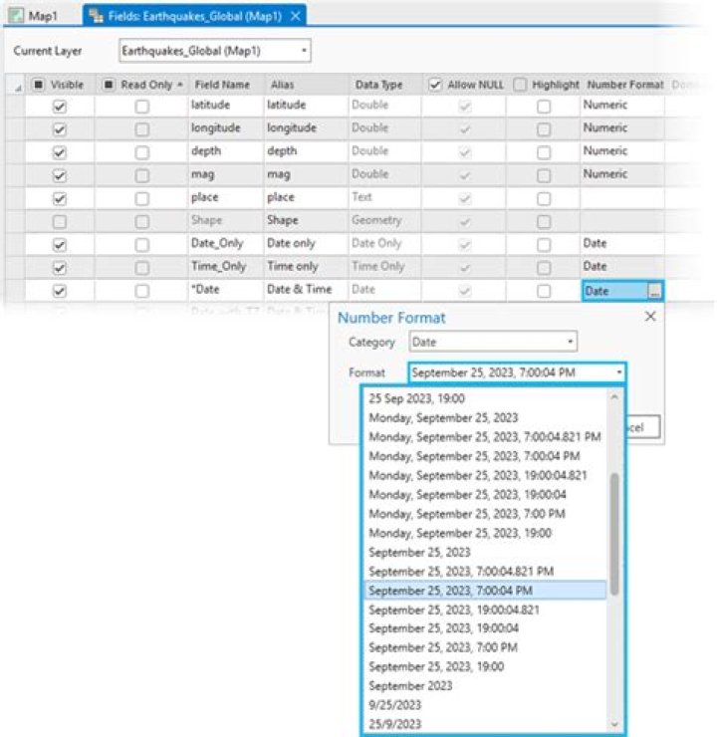Click the format list scrollbar thumb
717x737 pixels.
pyautogui.click(x=614, y=534)
